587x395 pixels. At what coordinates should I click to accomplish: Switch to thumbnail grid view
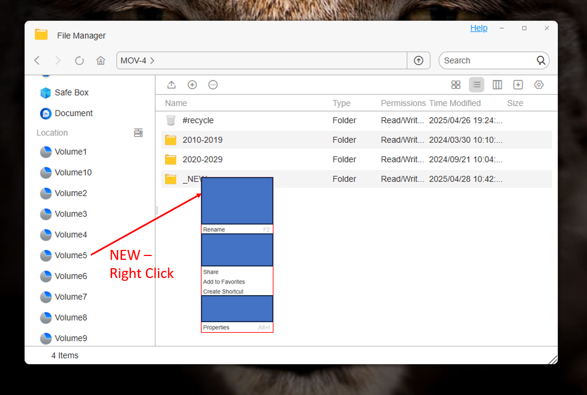(x=456, y=85)
